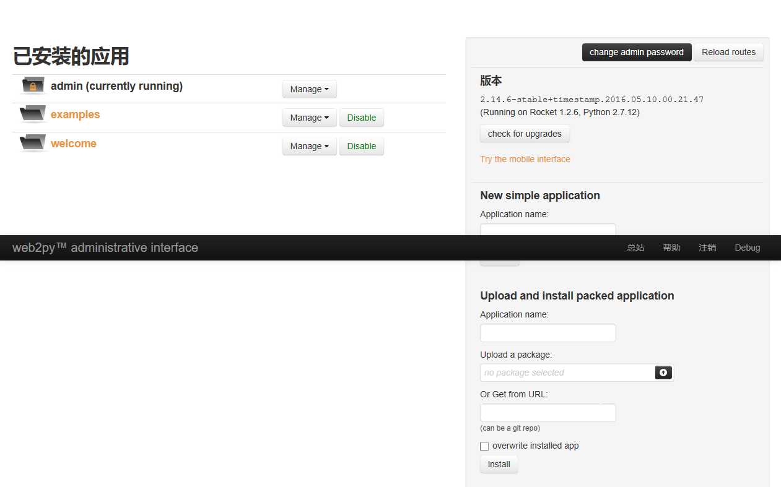Disable the welcome application
Screen dimensions: 781x487
[x=362, y=146]
